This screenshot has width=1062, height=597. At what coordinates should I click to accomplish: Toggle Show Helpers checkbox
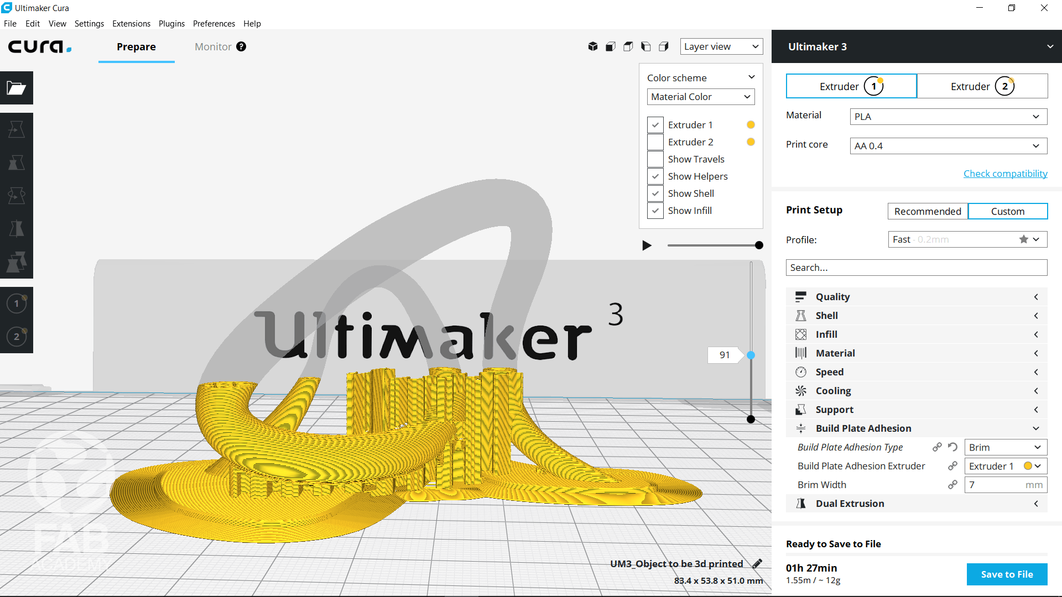pyautogui.click(x=655, y=176)
